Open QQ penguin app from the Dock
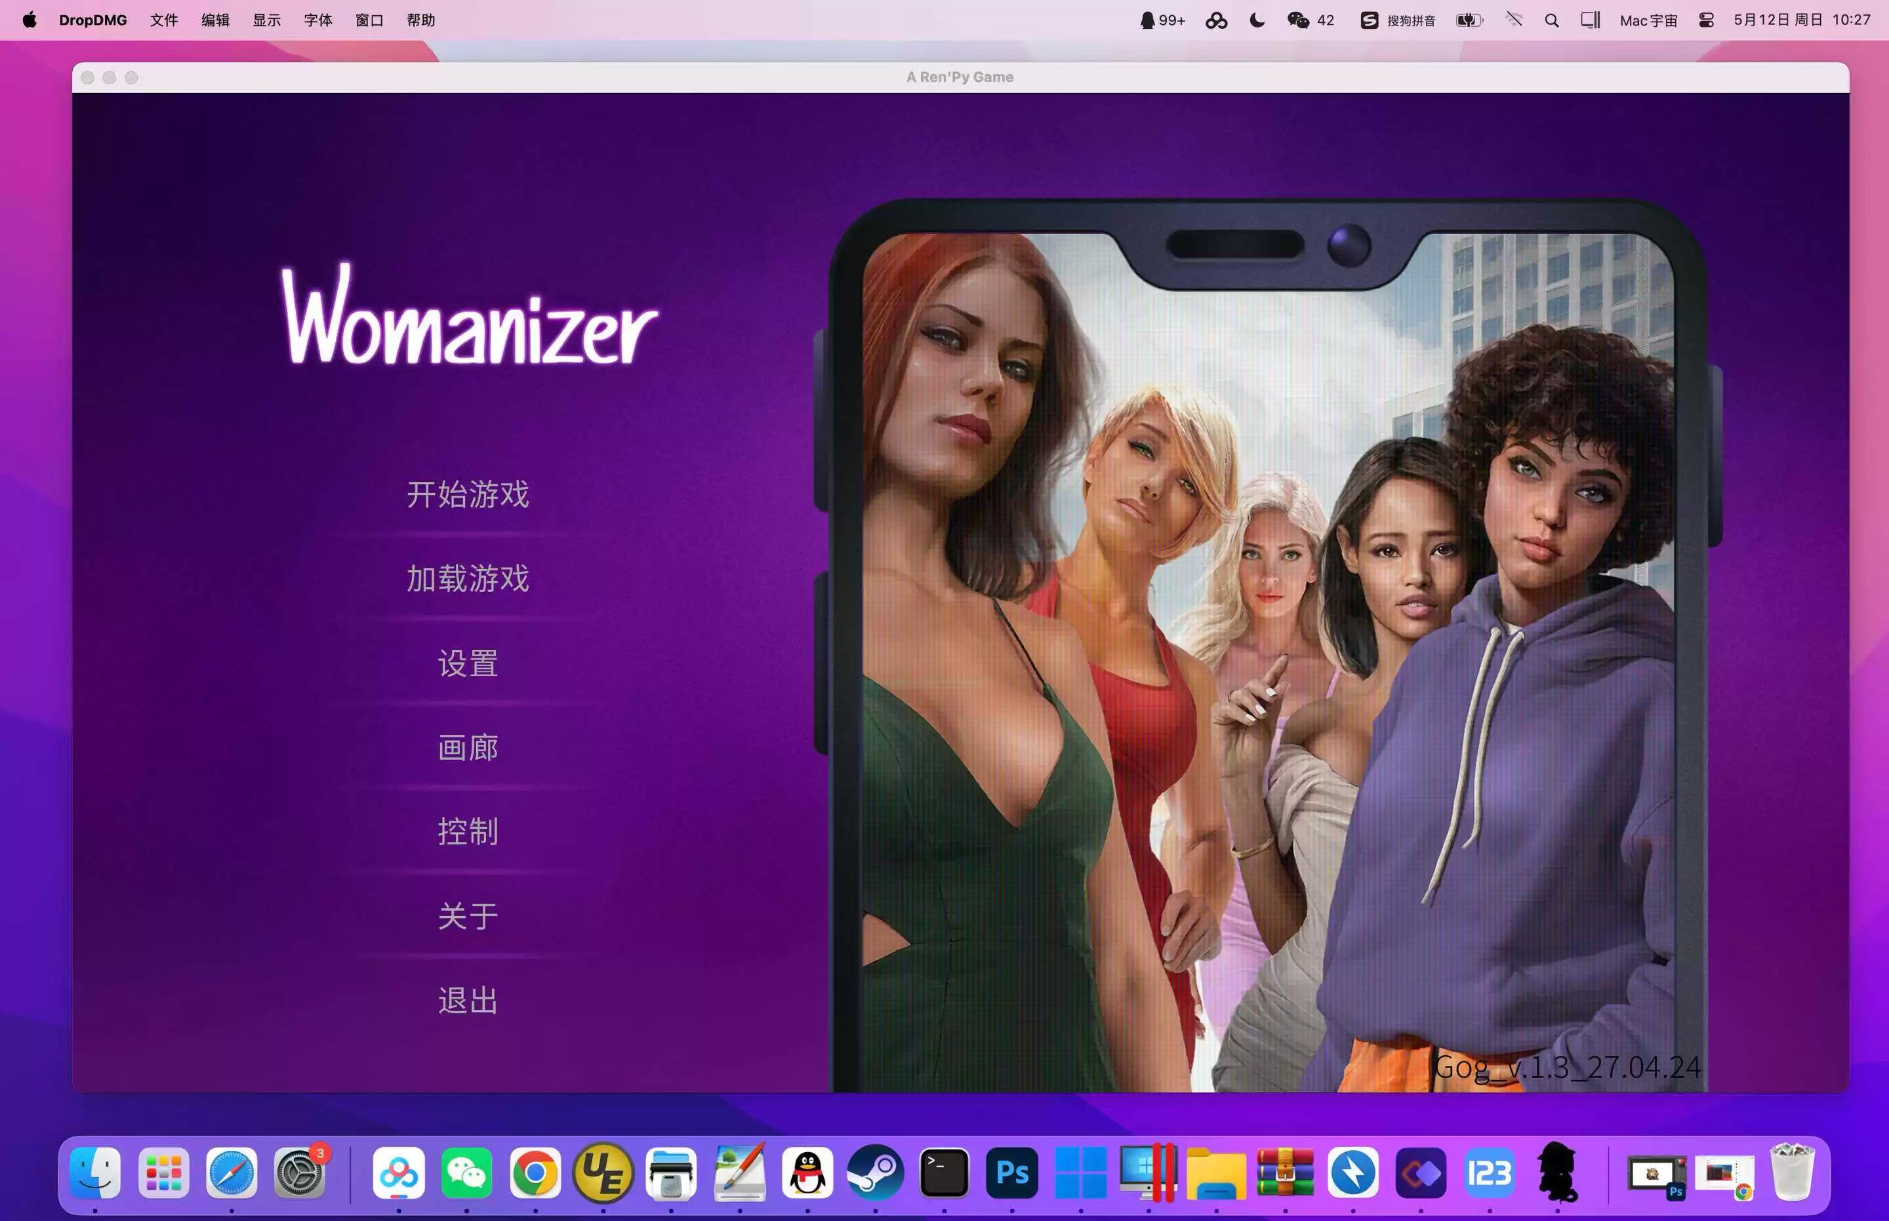1889x1221 pixels. point(807,1172)
